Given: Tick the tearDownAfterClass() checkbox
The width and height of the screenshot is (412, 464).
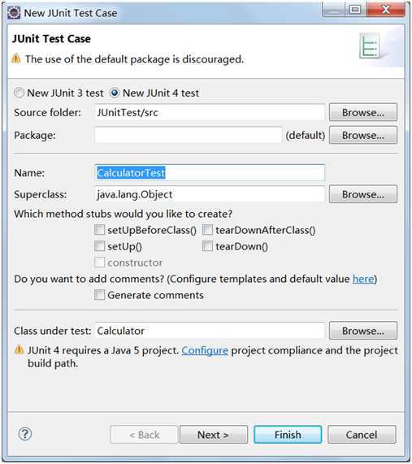Looking at the screenshot, I should pyautogui.click(x=207, y=230).
